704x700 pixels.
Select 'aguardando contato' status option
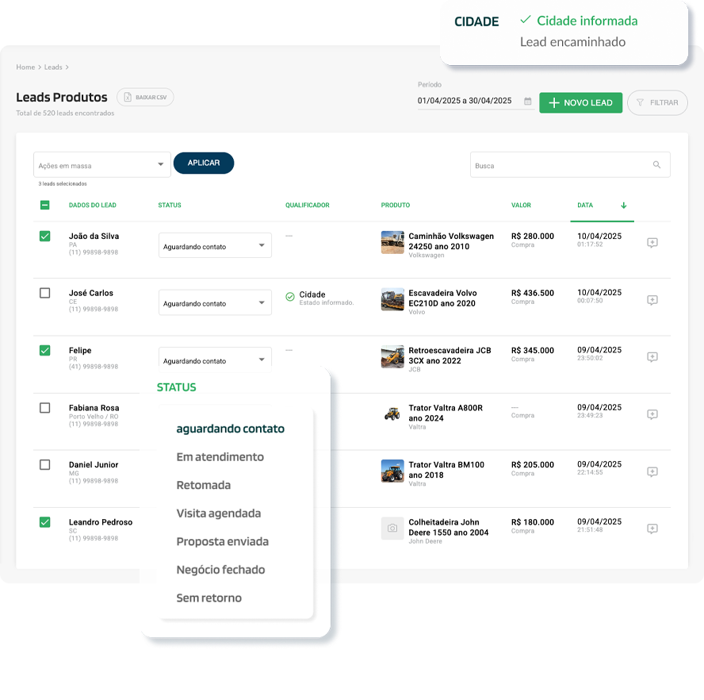coord(231,429)
